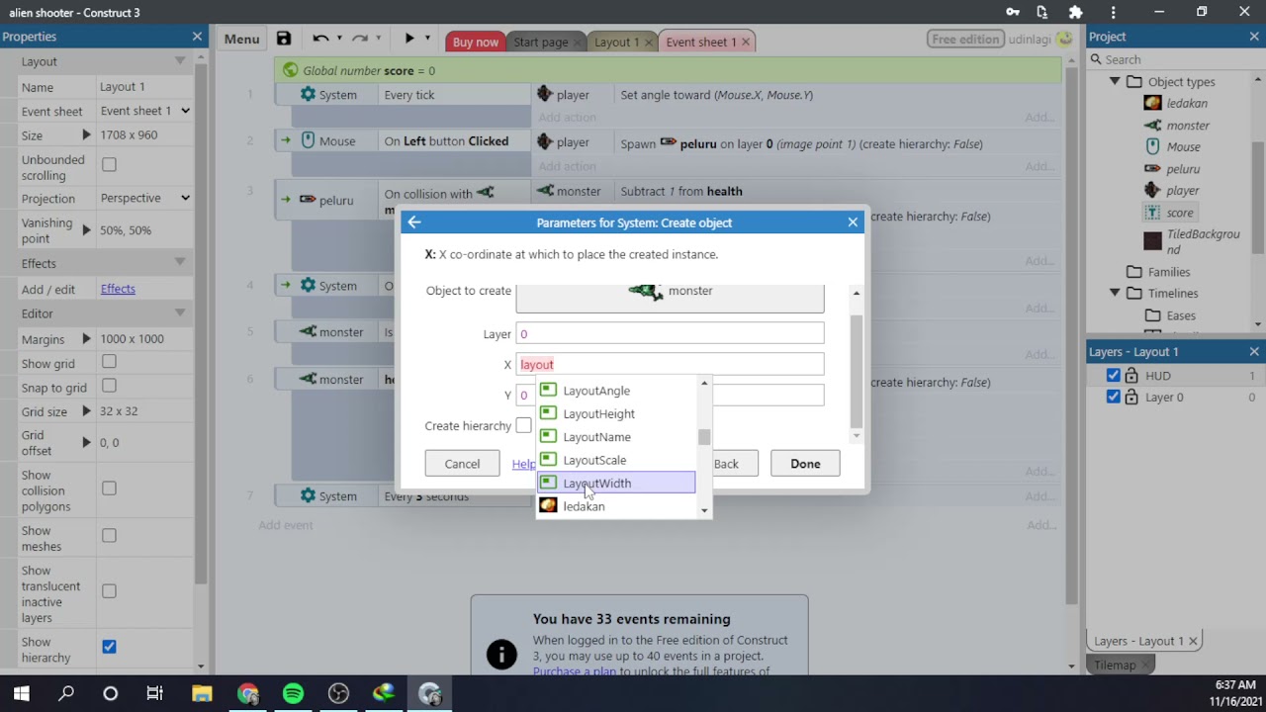Open the udinlagi user account
This screenshot has width=1266, height=712.
tap(1040, 40)
